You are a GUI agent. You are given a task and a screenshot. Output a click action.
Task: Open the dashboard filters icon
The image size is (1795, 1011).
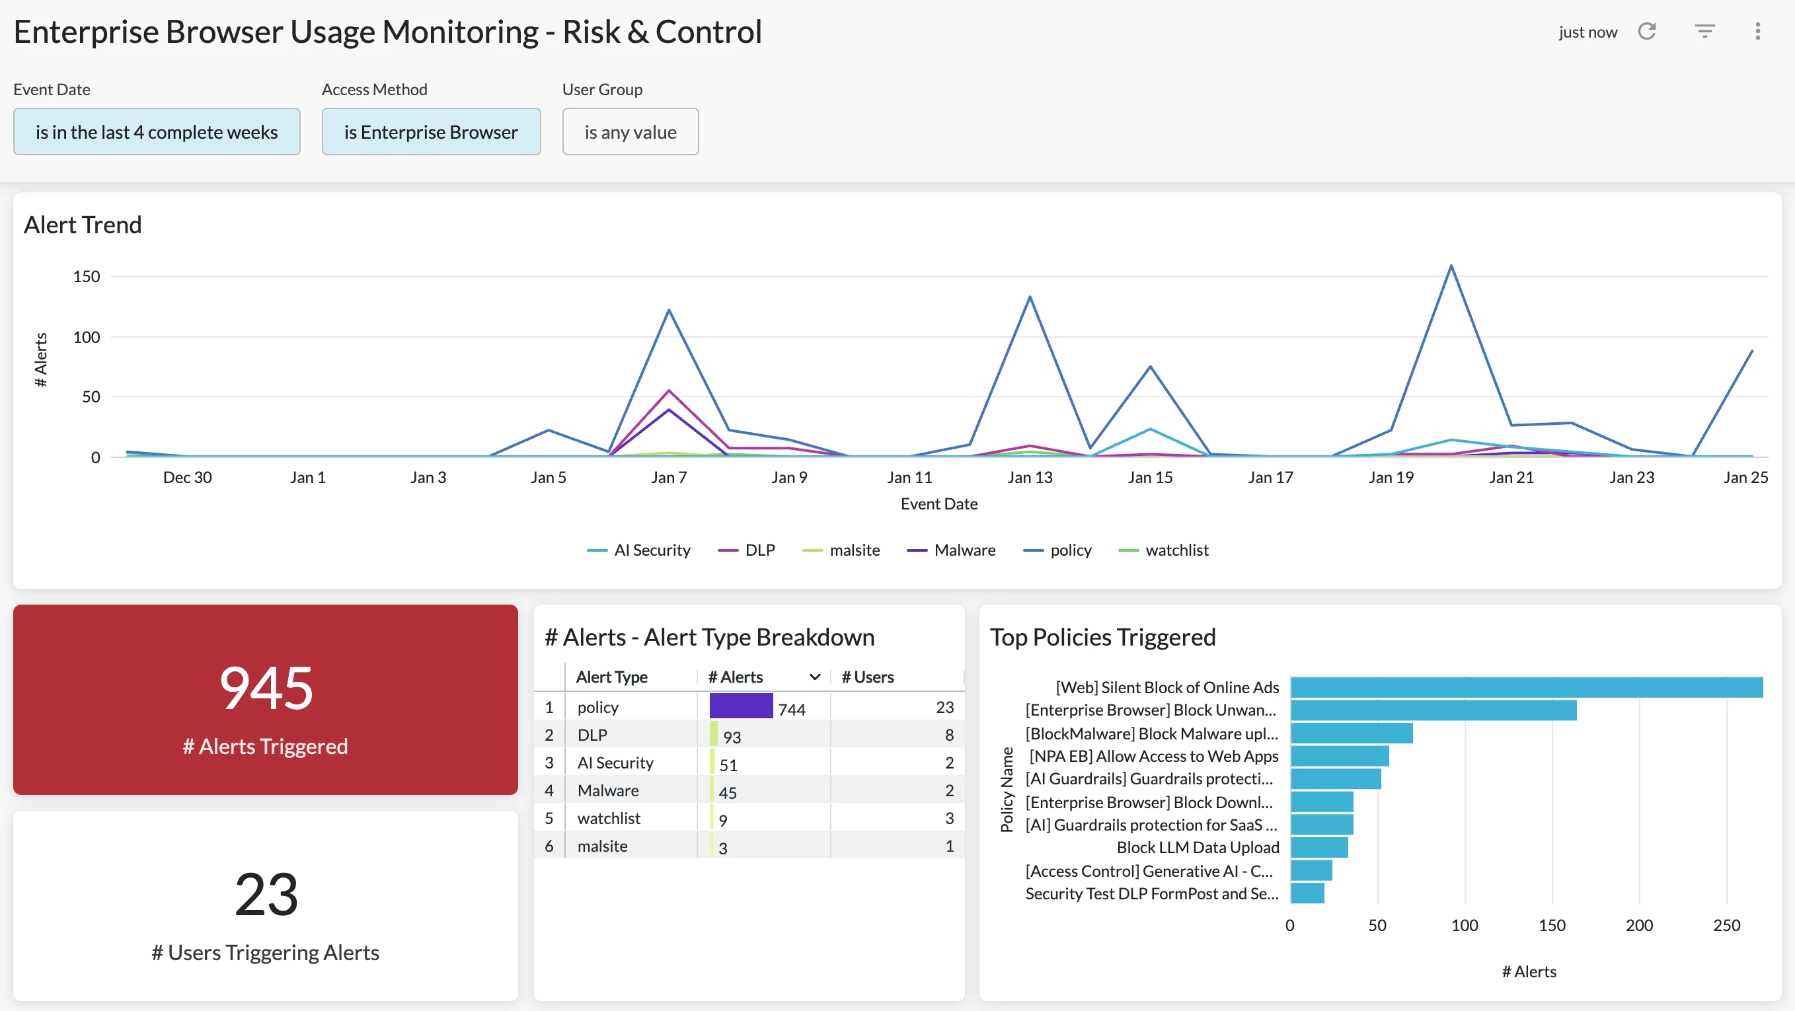[x=1704, y=31]
